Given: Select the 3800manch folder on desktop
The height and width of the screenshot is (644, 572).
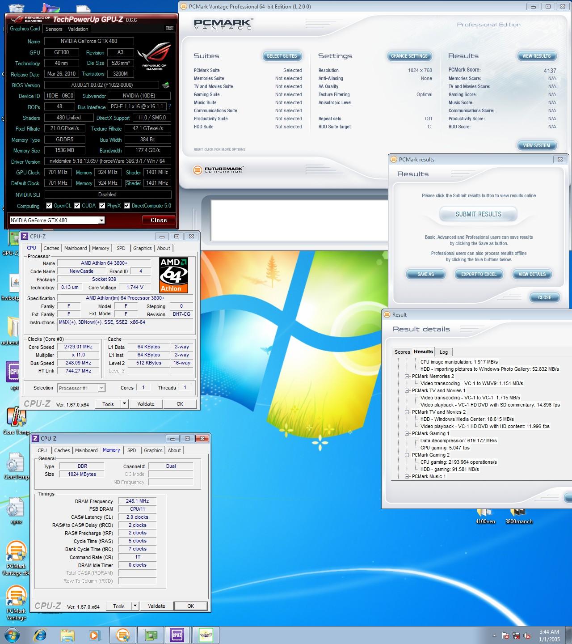Looking at the screenshot, I should 518,517.
